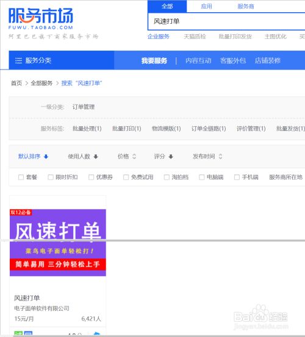Check the 手机端 checkbox
The width and height of the screenshot is (305, 337).
click(x=237, y=177)
